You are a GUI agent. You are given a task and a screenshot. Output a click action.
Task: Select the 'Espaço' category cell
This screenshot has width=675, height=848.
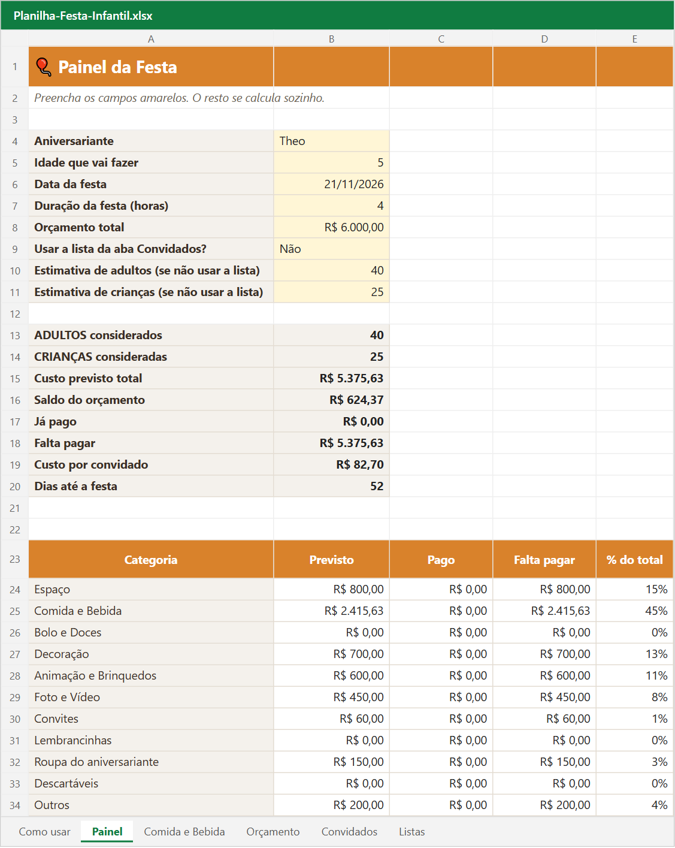click(151, 589)
